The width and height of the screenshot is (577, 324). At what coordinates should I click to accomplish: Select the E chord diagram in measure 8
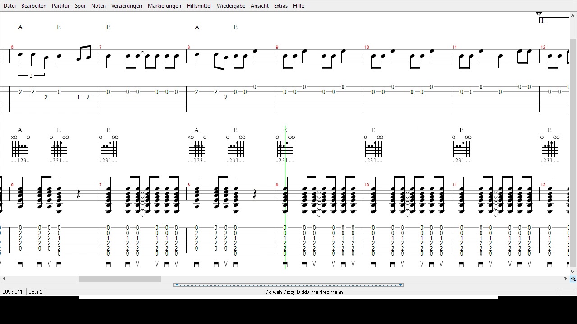pyautogui.click(x=236, y=148)
